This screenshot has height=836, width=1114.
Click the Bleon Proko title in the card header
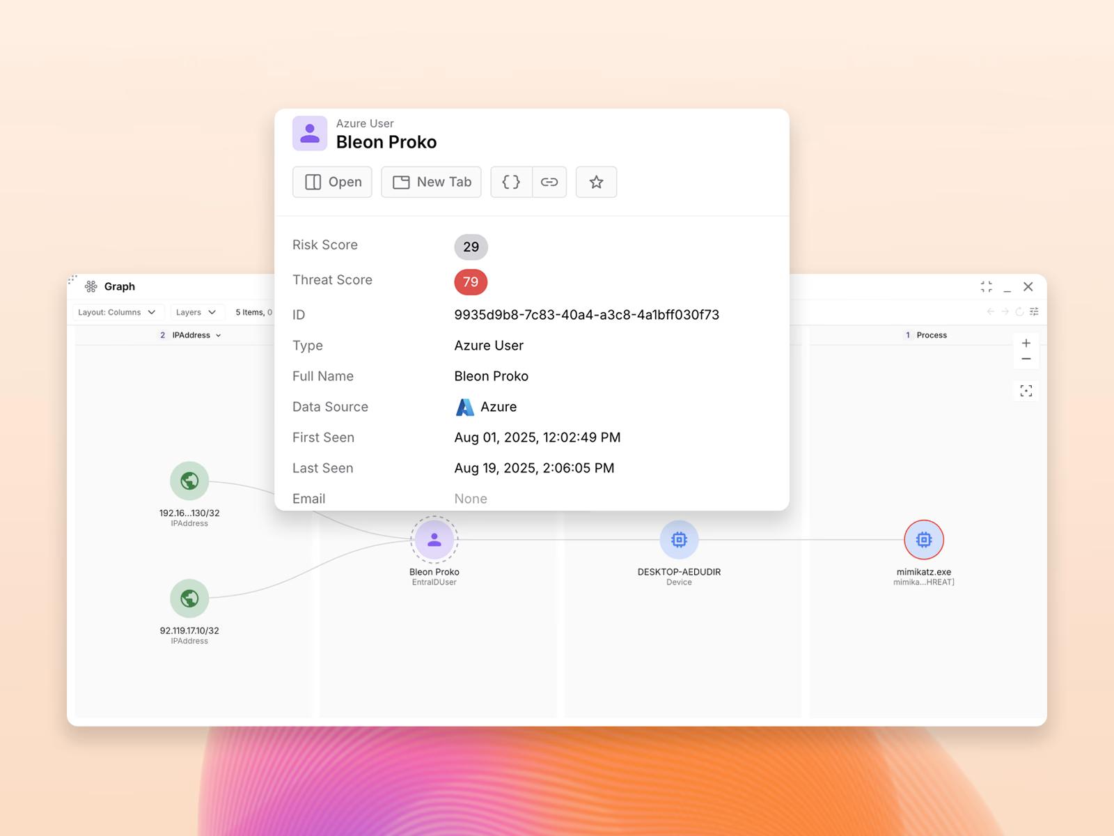[386, 142]
